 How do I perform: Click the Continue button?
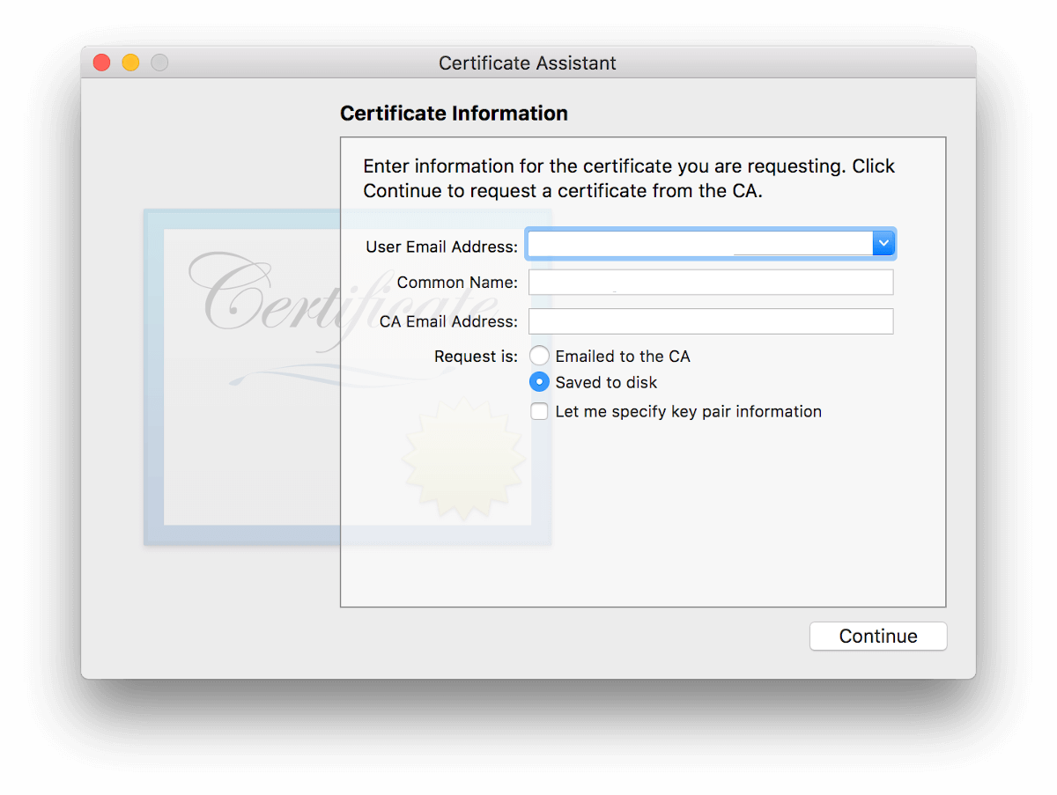[878, 637]
